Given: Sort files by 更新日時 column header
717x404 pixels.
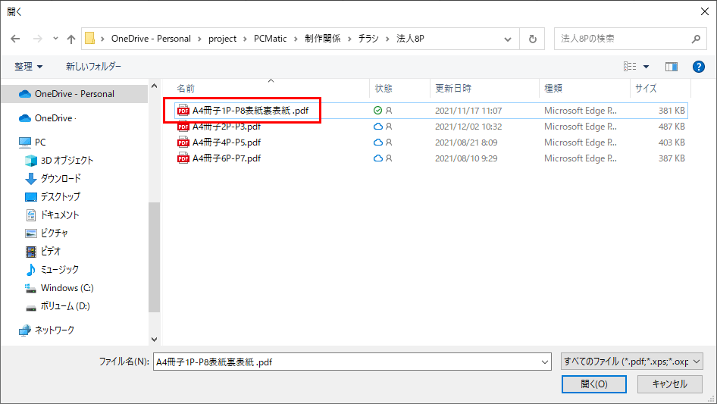Looking at the screenshot, I should point(453,88).
